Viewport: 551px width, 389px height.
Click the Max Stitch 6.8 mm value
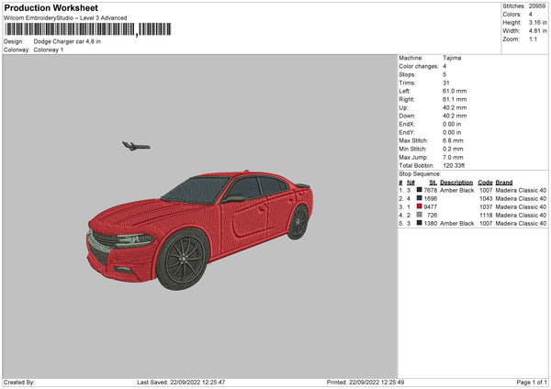tap(453, 140)
